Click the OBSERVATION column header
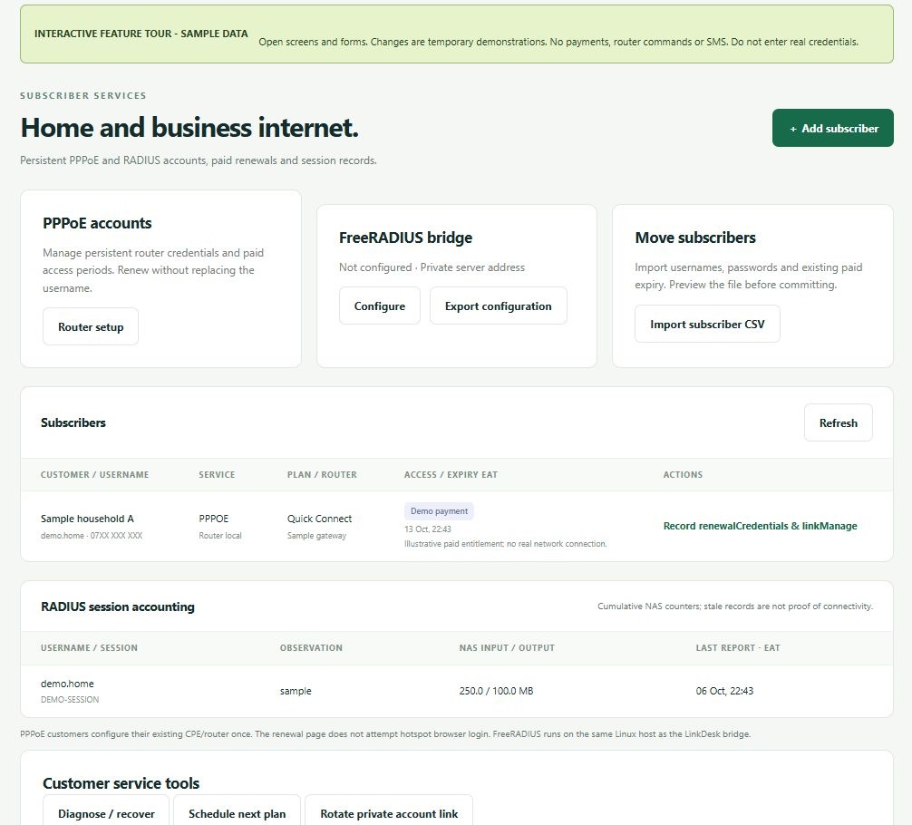This screenshot has height=825, width=912. 311,647
